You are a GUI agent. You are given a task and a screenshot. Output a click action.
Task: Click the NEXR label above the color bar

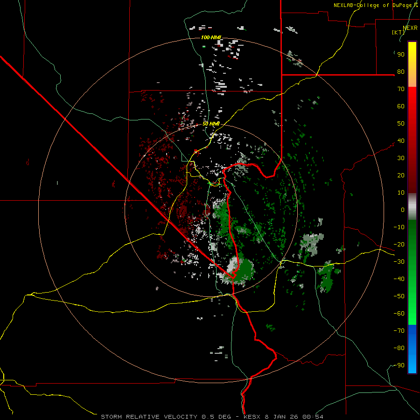tap(410, 28)
